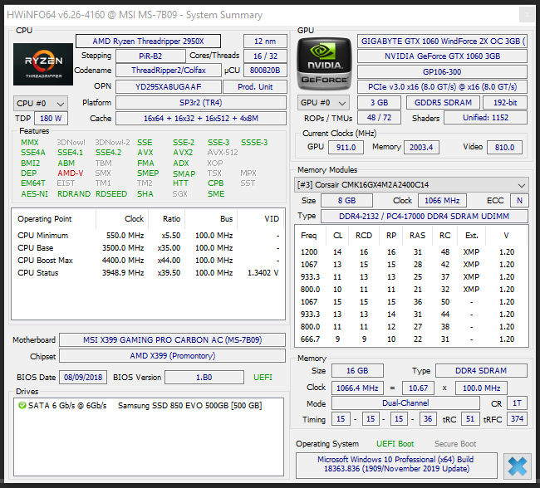Click the YD295XA8UGAAF OPN field
Viewport: 540px width, 488px height.
point(169,86)
